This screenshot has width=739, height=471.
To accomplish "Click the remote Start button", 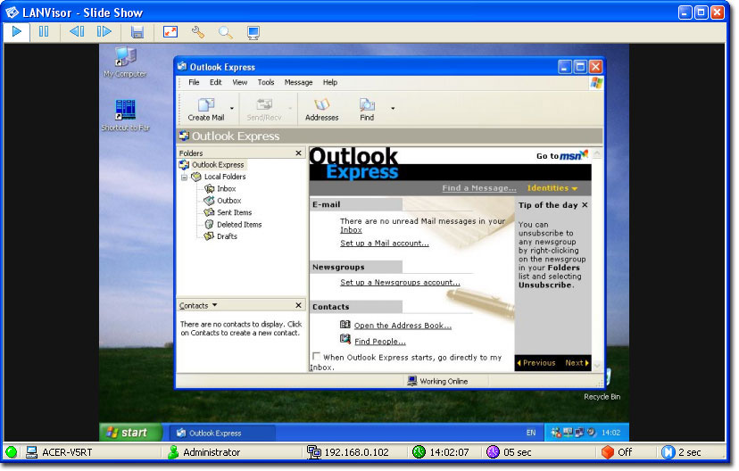I will click(130, 433).
